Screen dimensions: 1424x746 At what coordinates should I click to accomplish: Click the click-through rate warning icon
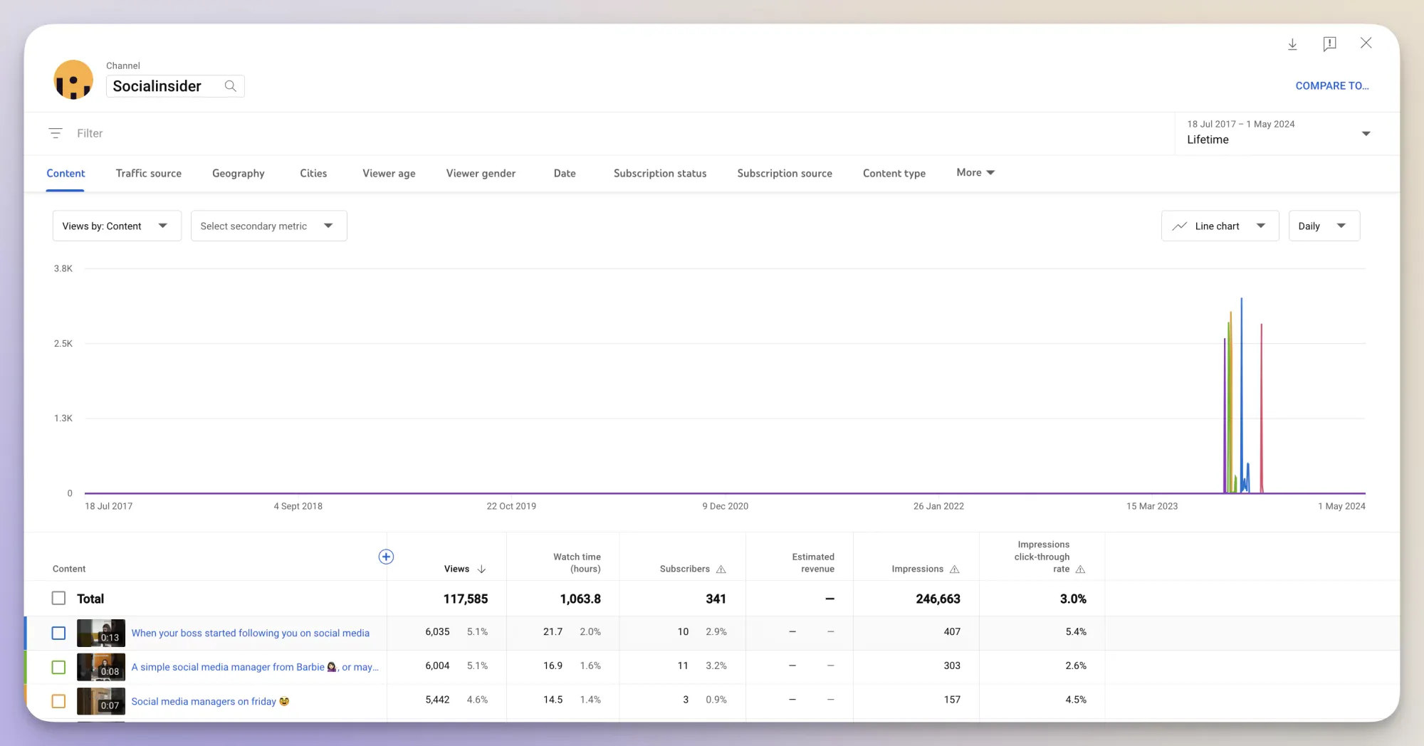[x=1080, y=569]
